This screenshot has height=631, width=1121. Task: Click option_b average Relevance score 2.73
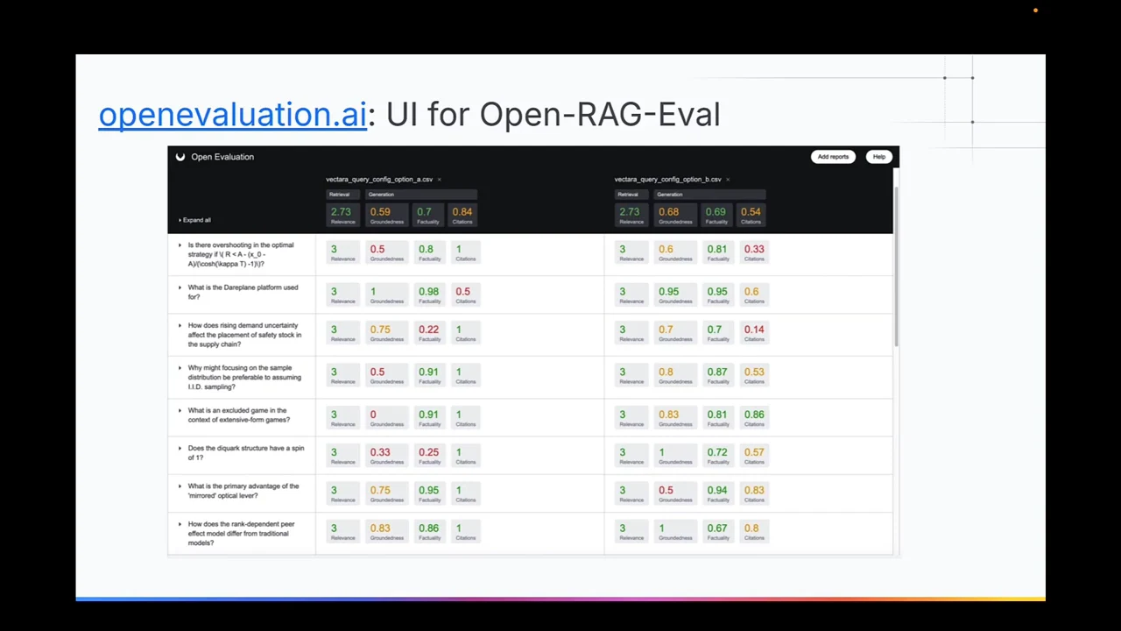(630, 215)
